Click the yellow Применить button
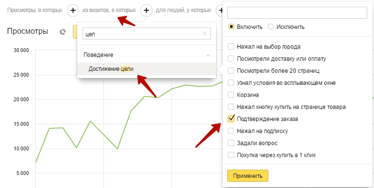The image size is (374, 188). pos(248,176)
